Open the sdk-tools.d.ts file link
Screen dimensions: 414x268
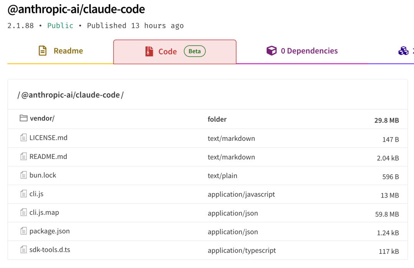coord(50,250)
